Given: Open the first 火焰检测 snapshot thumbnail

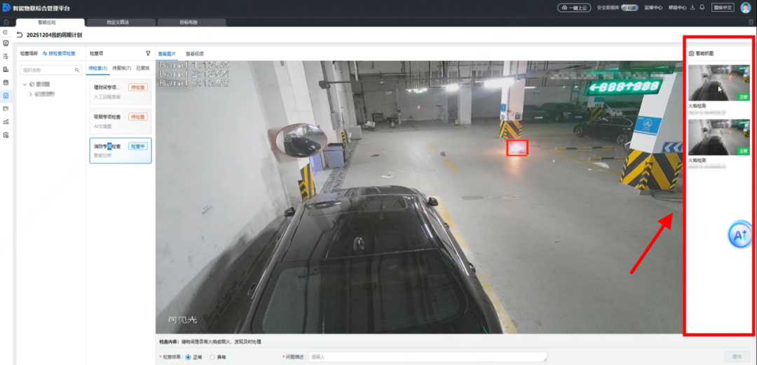Looking at the screenshot, I should pos(718,83).
